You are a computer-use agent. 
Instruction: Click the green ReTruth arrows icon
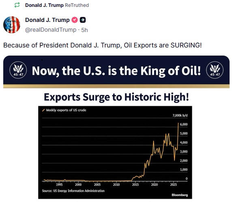(x=17, y=5)
